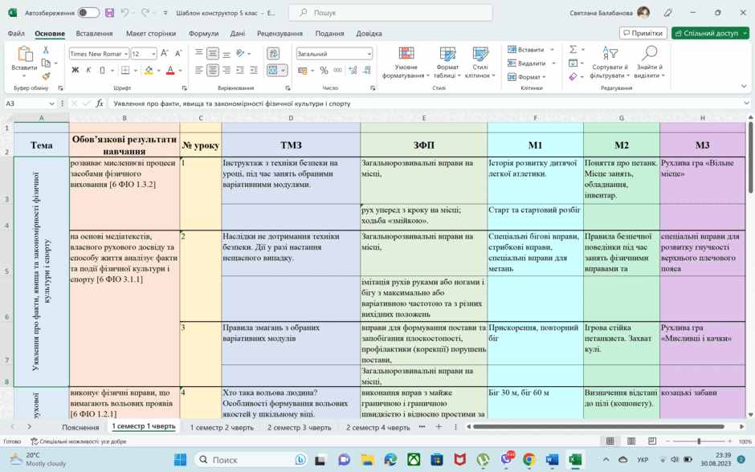Apply comma thousands separator style
This screenshot has height=472, width=755.
(337, 71)
